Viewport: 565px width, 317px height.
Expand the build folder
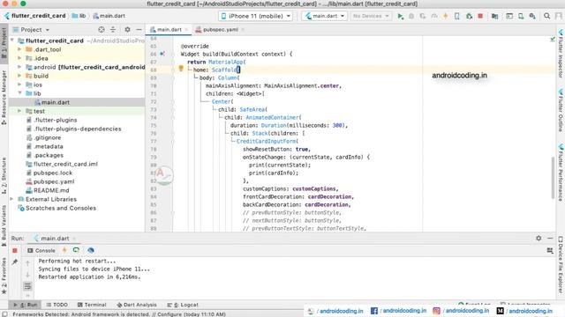pyautogui.click(x=19, y=76)
